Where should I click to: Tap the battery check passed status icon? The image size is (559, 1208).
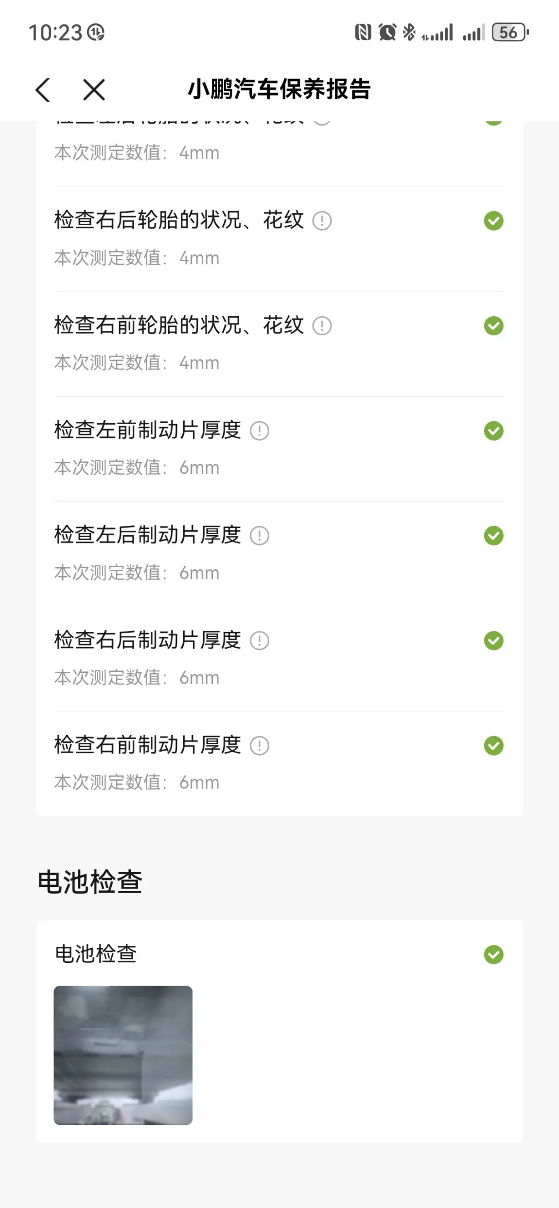click(493, 955)
